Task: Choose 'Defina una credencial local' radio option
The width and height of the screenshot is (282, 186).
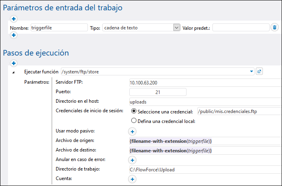Action: [x=134, y=121]
